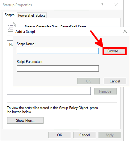Select the Scripts tab
Image resolution: width=130 pixels, height=141 pixels.
(10, 15)
